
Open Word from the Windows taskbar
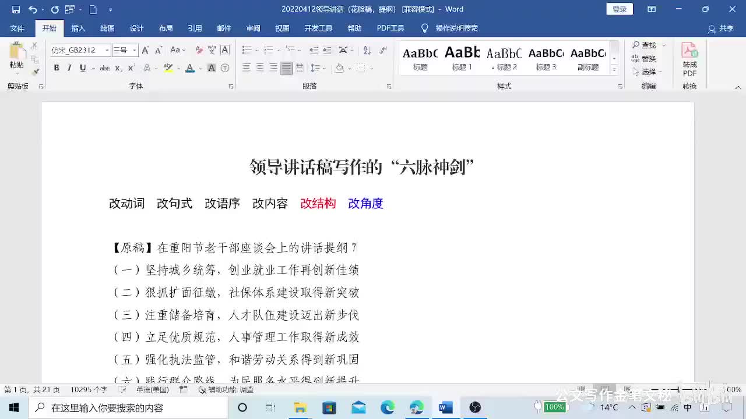446,407
